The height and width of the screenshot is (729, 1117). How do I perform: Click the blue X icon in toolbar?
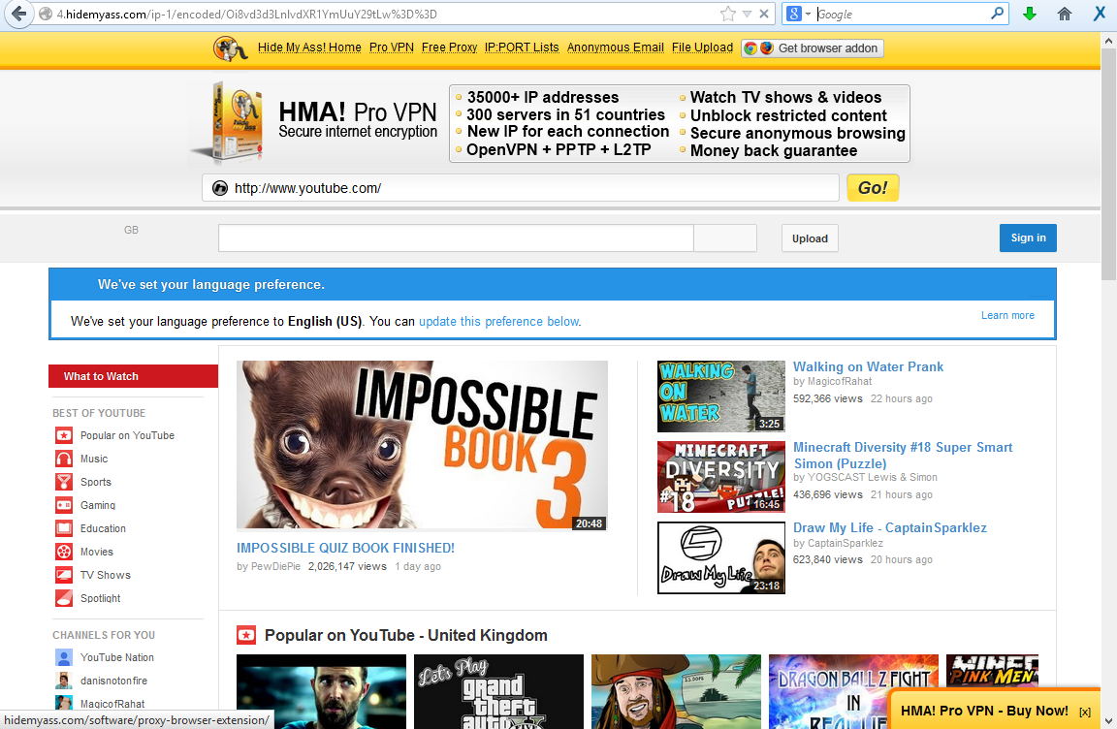[x=1100, y=14]
